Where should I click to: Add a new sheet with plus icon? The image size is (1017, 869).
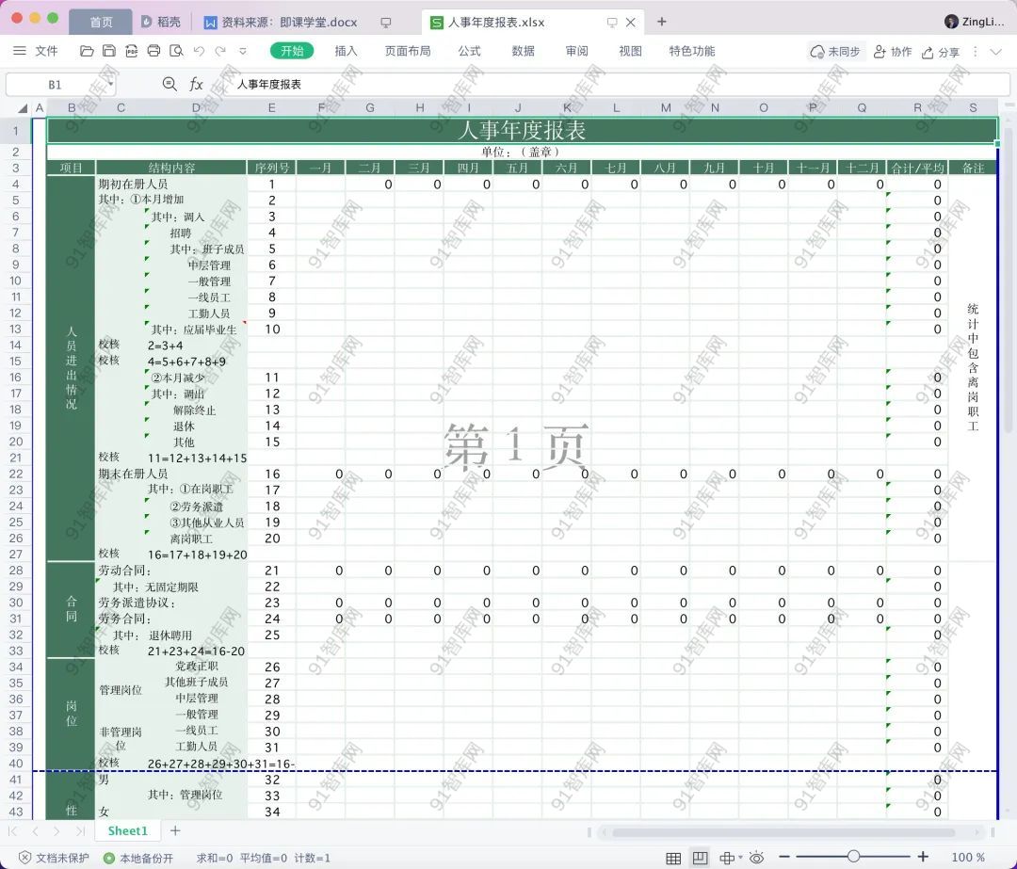click(x=175, y=830)
